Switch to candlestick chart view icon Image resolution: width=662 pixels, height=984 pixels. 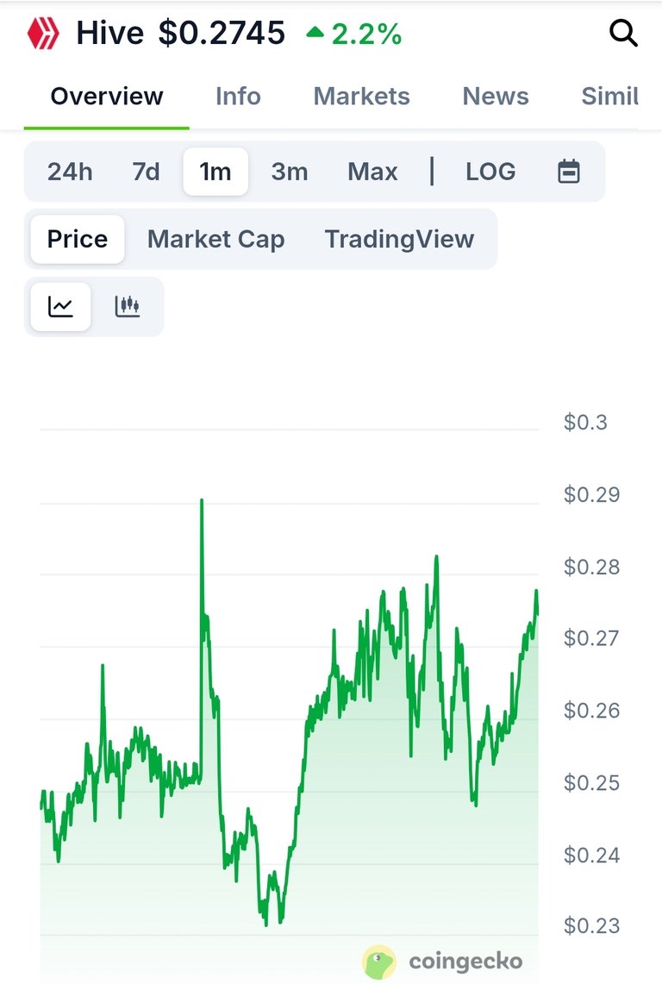click(x=128, y=306)
